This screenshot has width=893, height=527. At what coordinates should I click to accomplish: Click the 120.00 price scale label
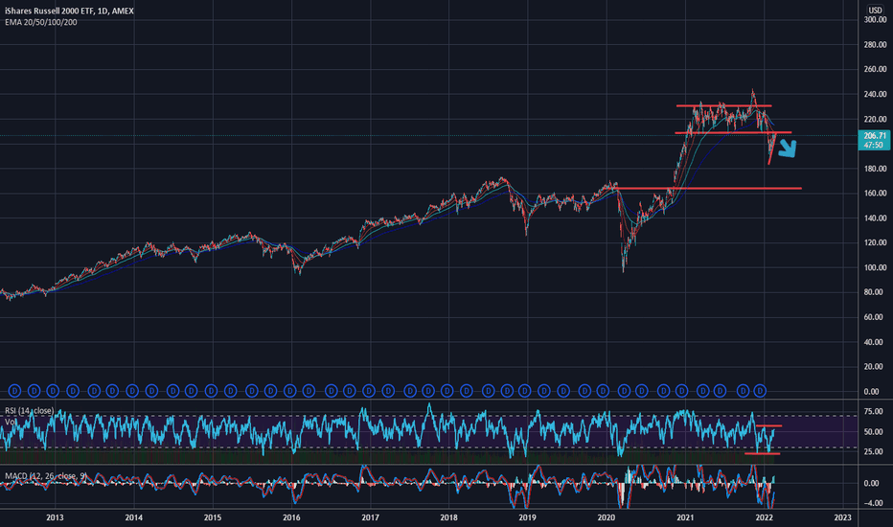tap(875, 242)
